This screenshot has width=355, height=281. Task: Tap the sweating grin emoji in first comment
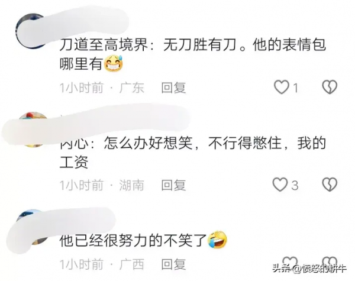[113, 63]
